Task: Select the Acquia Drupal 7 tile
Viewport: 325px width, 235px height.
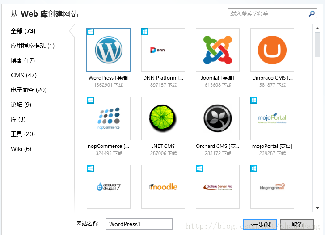Action: (x=109, y=187)
